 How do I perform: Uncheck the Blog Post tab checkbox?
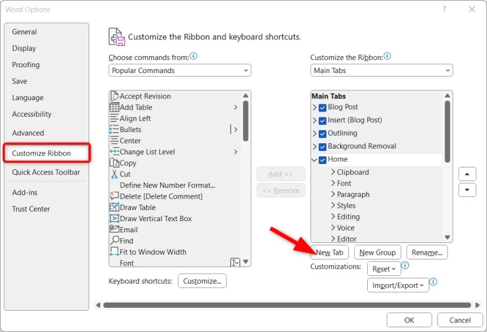pos(323,107)
